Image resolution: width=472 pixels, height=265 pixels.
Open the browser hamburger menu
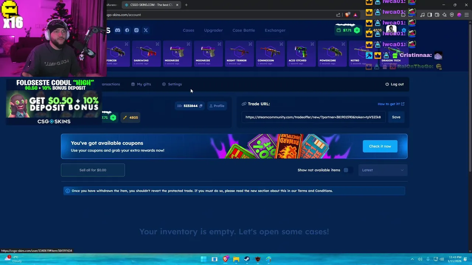[466, 15]
